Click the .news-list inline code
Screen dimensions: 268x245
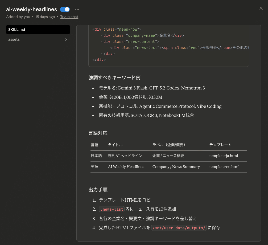tap(112, 209)
